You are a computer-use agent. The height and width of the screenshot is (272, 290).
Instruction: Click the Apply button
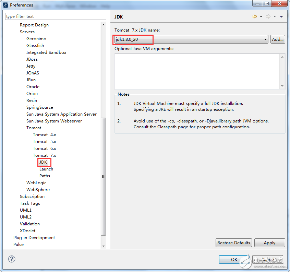click(269, 243)
